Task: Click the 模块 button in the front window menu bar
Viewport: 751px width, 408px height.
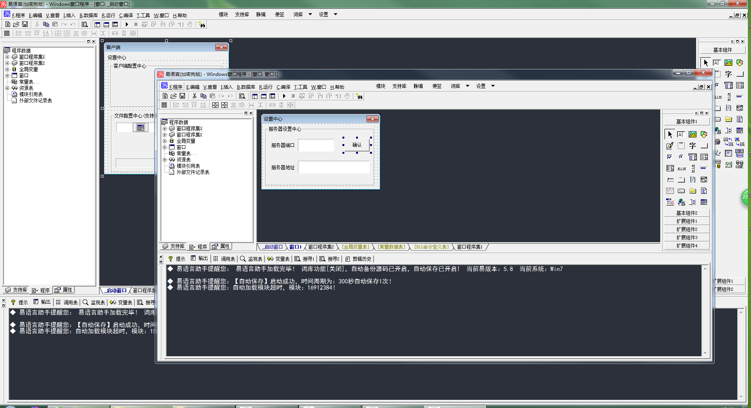Action: coord(381,86)
